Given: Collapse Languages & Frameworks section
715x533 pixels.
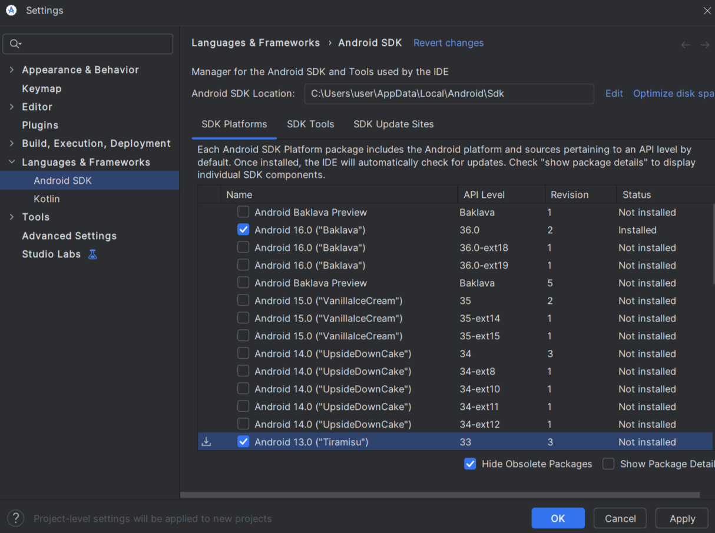Looking at the screenshot, I should point(12,162).
